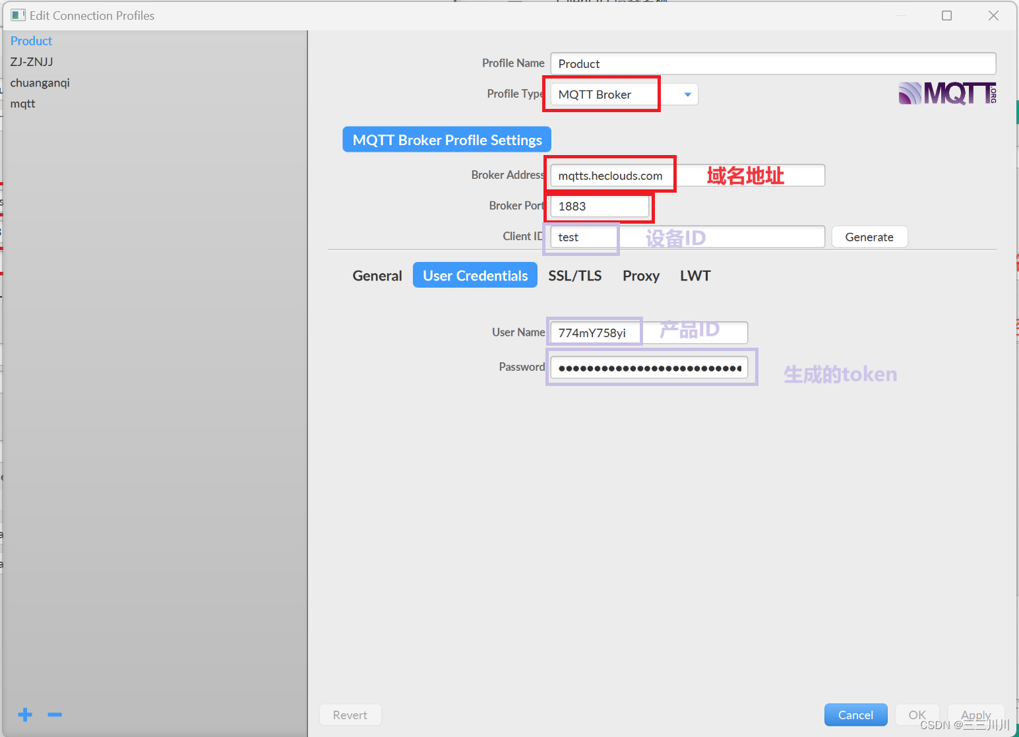1019x737 pixels.
Task: Open the LWT tab
Action: 695,275
